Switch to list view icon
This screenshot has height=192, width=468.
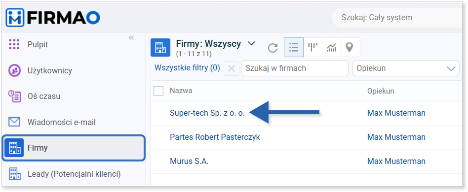[294, 47]
